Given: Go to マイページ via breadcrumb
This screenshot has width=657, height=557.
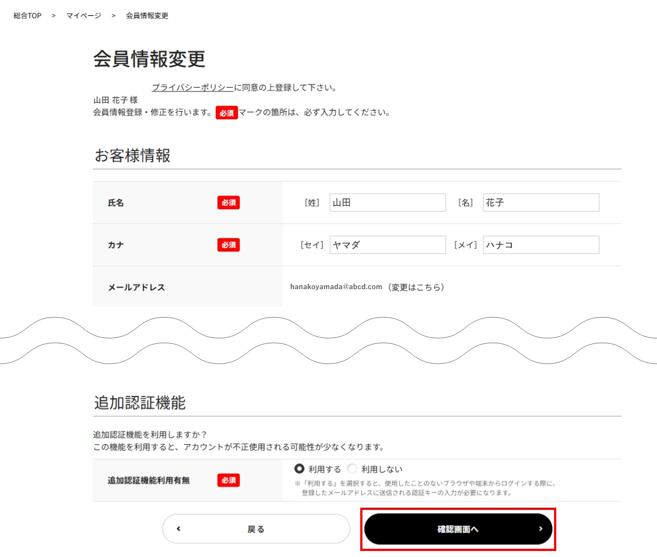Looking at the screenshot, I should pyautogui.click(x=84, y=16).
